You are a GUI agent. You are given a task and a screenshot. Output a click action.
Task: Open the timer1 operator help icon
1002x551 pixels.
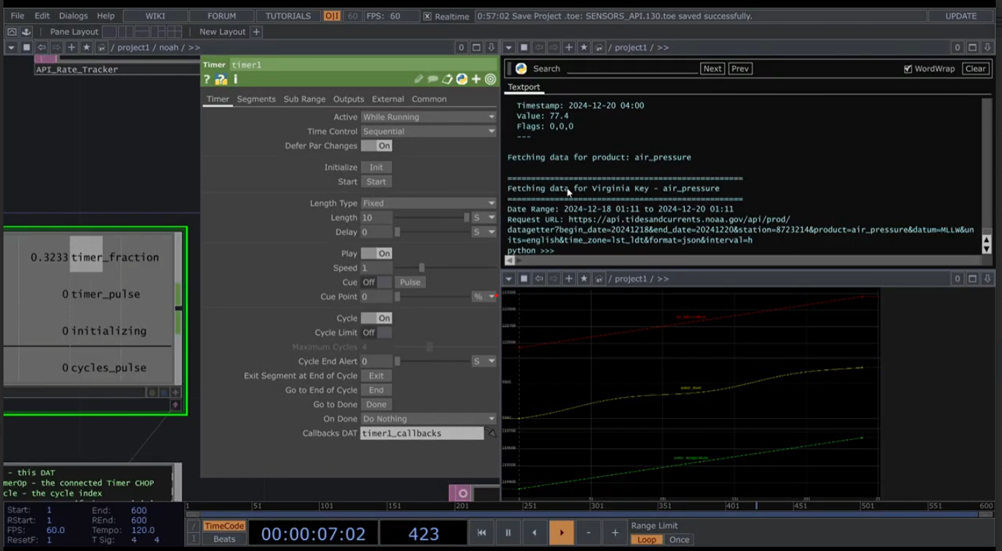pyautogui.click(x=207, y=79)
